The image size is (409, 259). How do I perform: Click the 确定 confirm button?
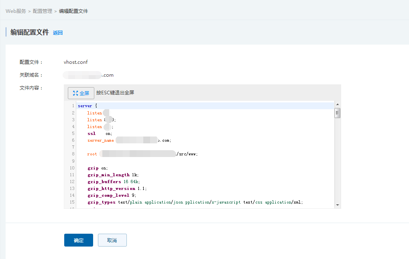(79, 240)
